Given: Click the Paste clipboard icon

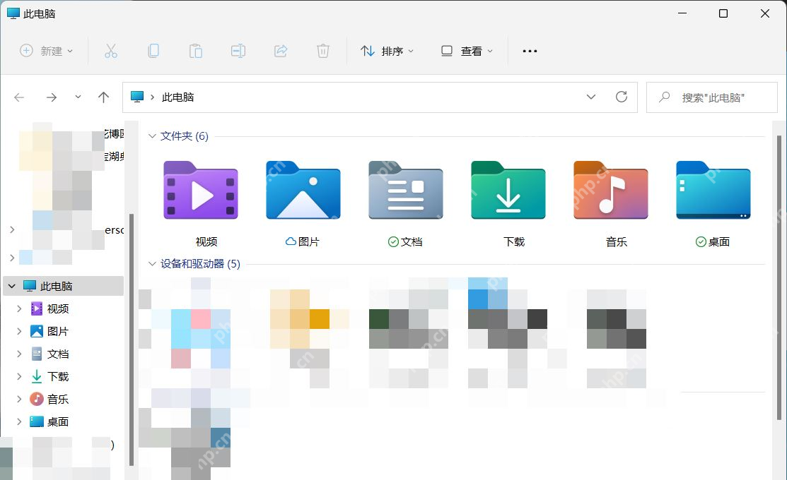Looking at the screenshot, I should tap(196, 51).
